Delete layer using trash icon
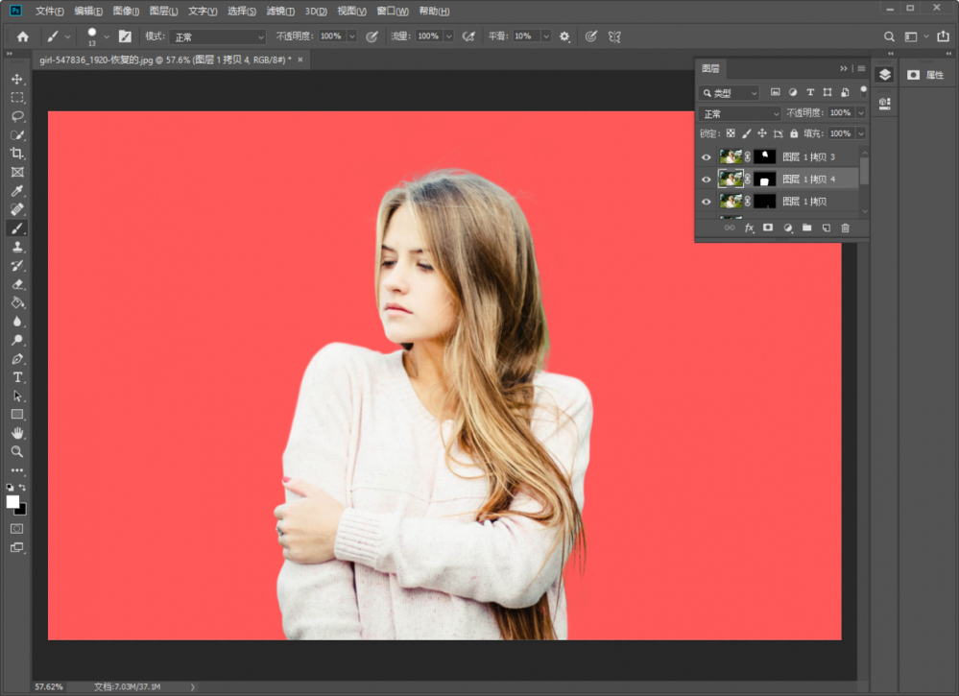The width and height of the screenshot is (959, 696). click(845, 228)
